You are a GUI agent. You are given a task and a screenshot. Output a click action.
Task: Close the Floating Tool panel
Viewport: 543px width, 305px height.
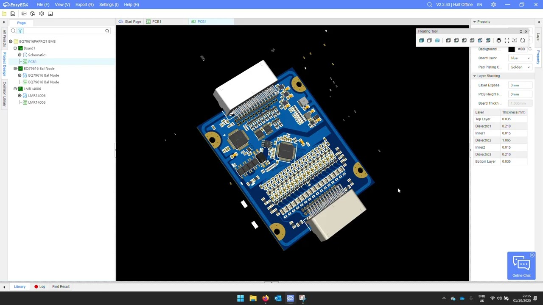click(x=526, y=31)
